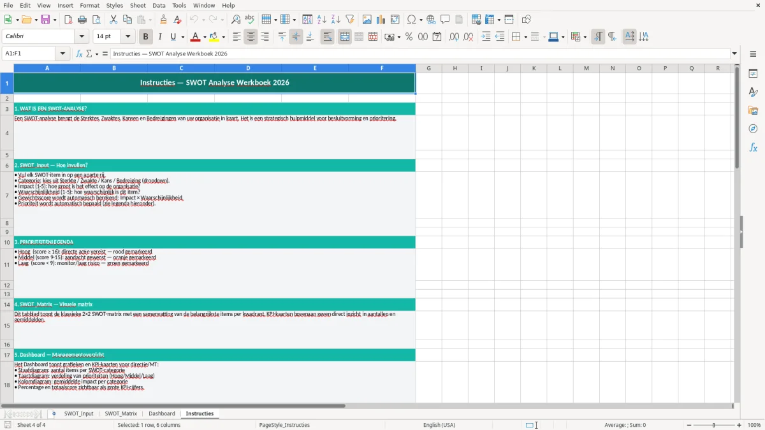Open the 14 pt font size dropdown
765x430 pixels.
coord(127,37)
